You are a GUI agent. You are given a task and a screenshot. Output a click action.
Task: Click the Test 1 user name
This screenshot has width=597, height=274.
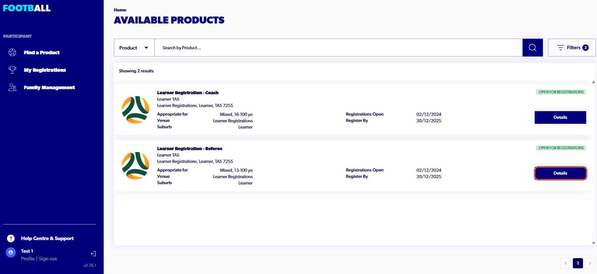click(27, 251)
